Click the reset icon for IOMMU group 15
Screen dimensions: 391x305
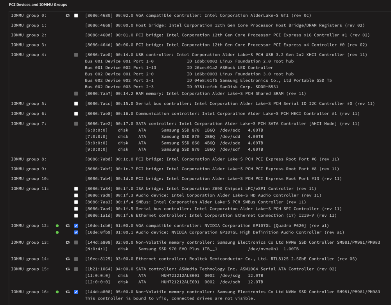(x=68, y=269)
